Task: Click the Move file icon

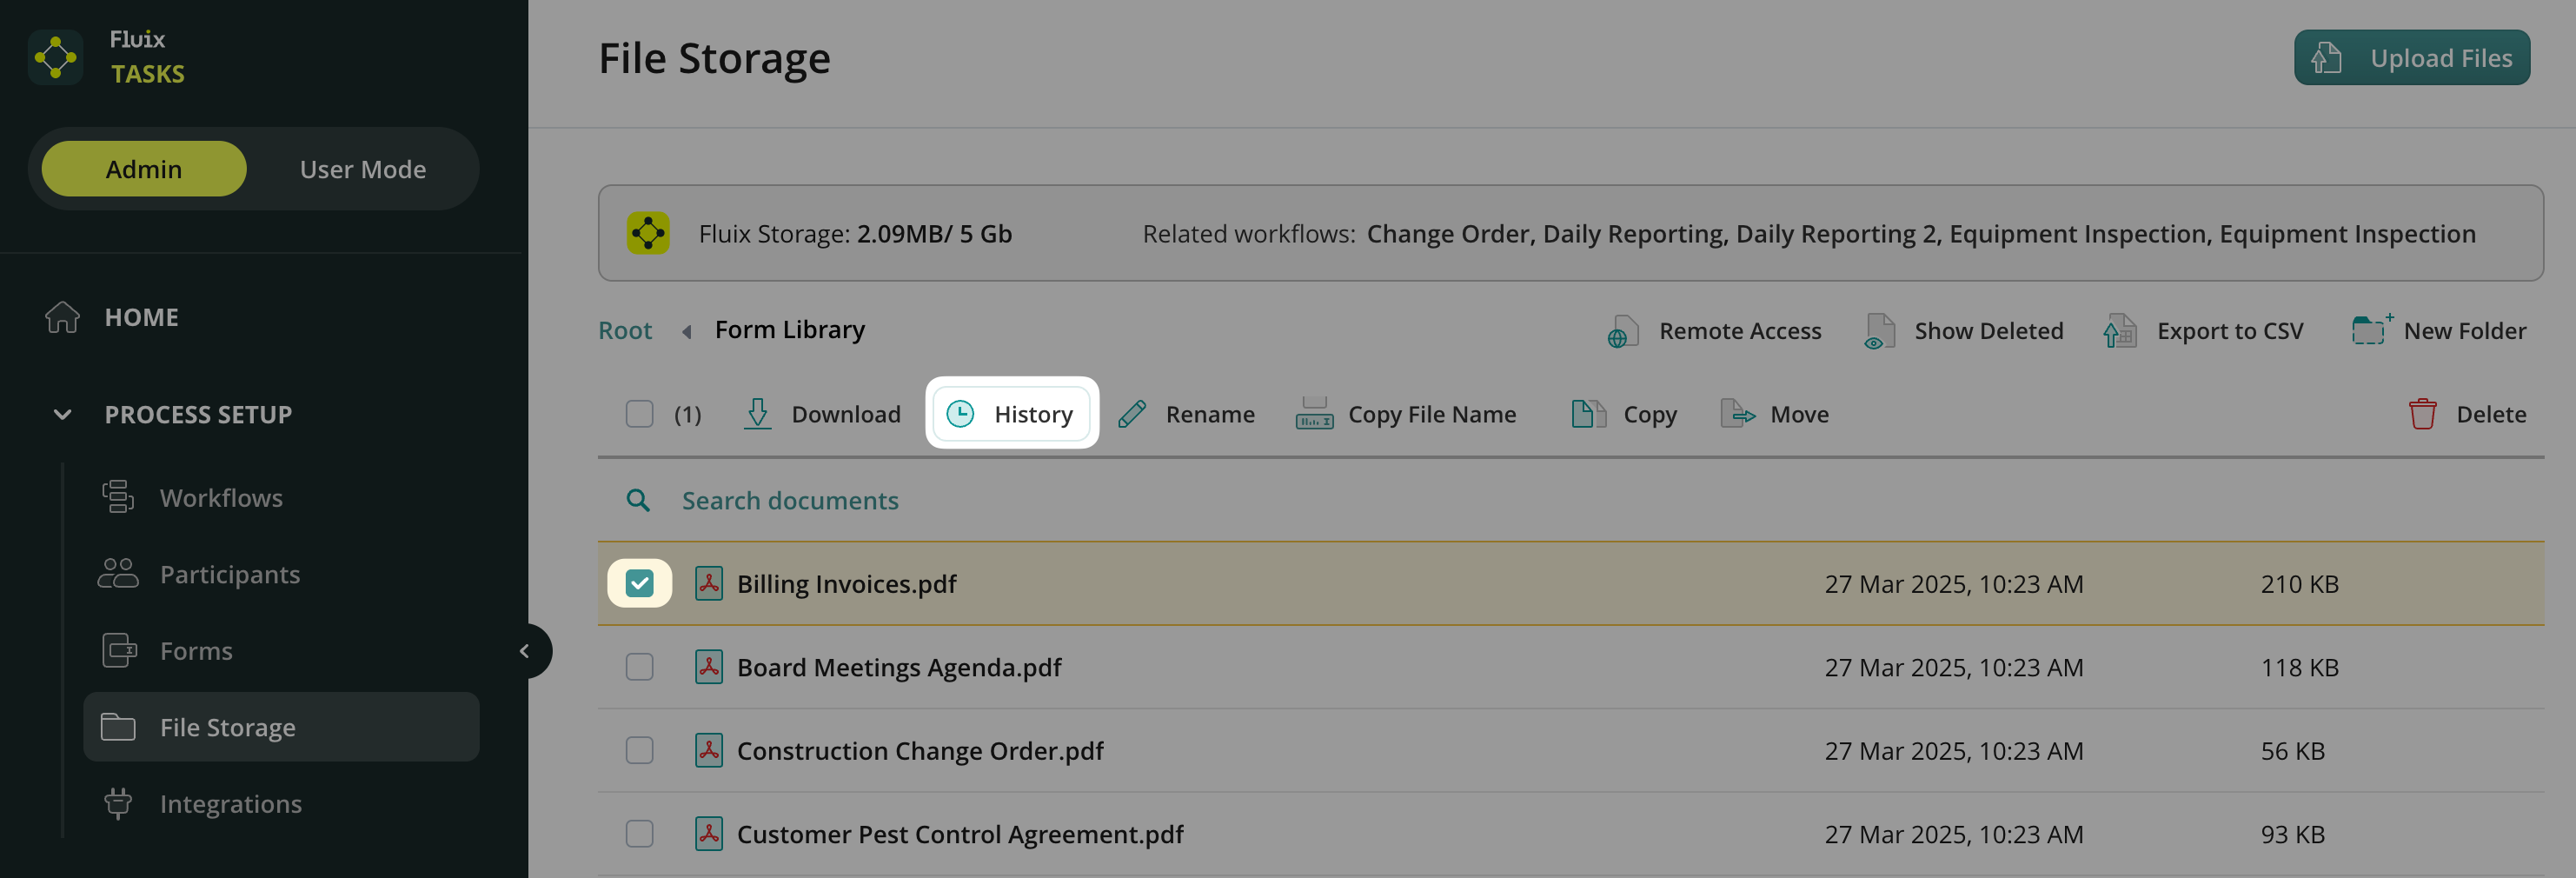Action: click(x=1737, y=414)
